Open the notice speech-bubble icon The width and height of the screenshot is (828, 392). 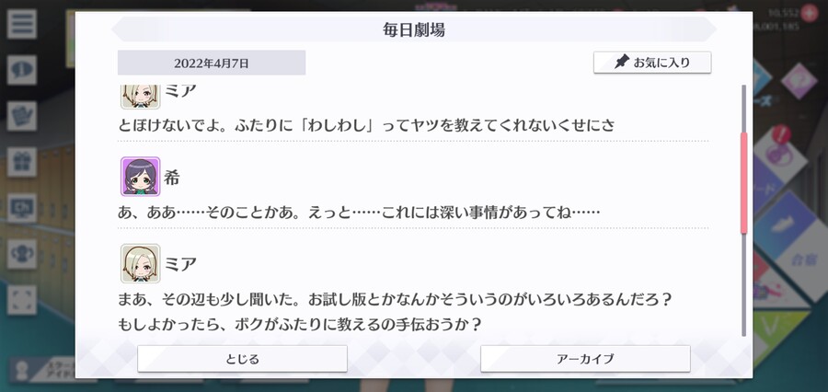pyautogui.click(x=22, y=70)
